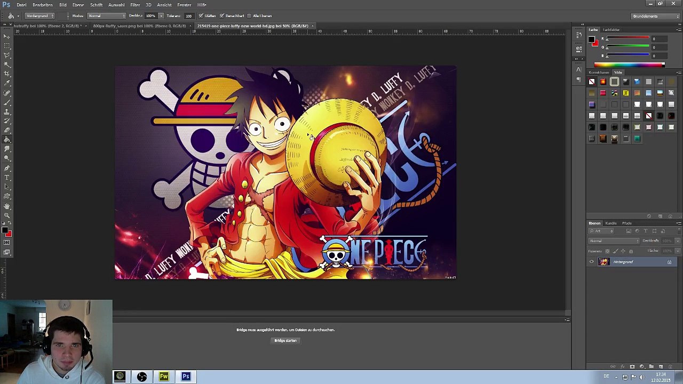Select the Move tool
This screenshot has height=384, width=683.
6,36
